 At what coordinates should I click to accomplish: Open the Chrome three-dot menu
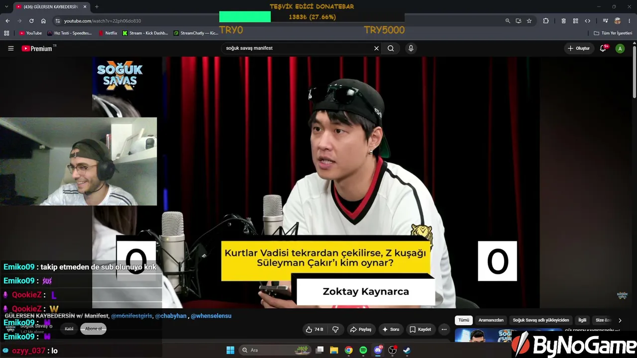point(630,21)
